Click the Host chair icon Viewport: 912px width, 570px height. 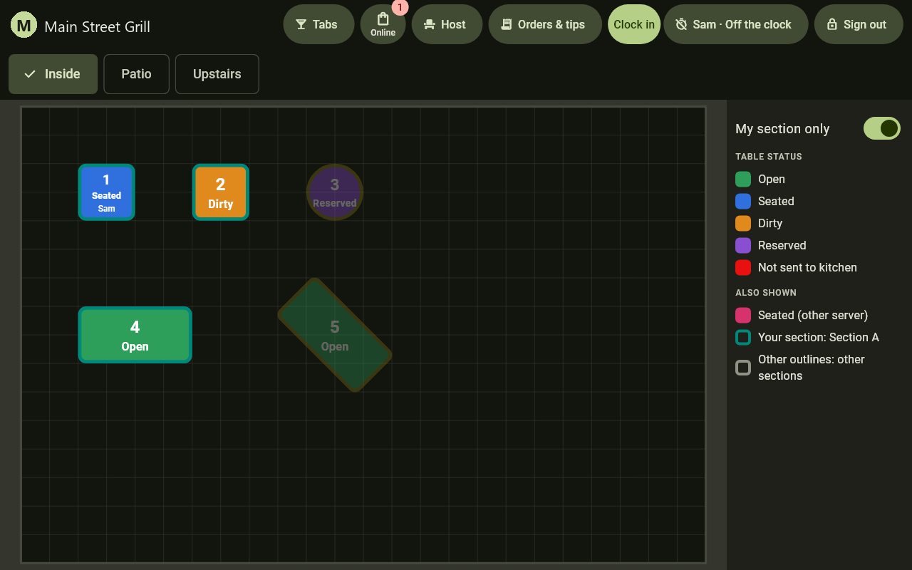[430, 24]
